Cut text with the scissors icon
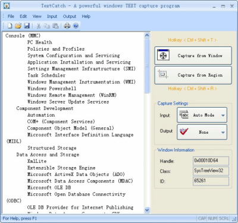238x223 pixels. coord(39,26)
